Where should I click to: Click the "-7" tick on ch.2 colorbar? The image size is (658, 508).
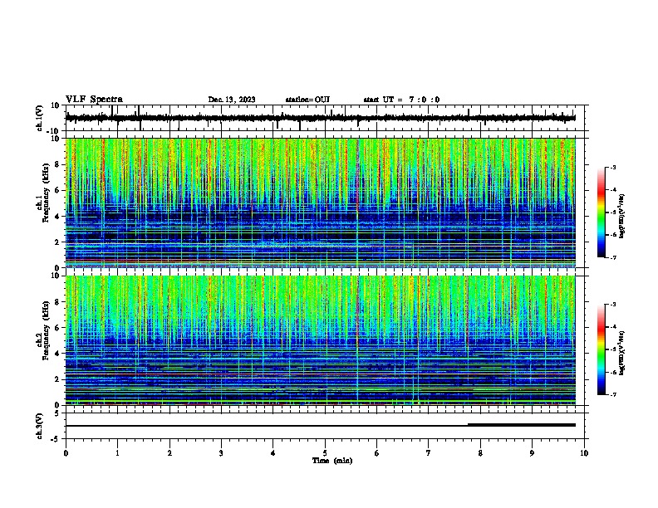point(613,394)
